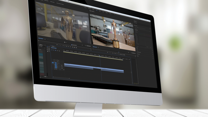The height and width of the screenshot is (117, 208).
Task: Select the Type tool
Action: [x=49, y=51]
